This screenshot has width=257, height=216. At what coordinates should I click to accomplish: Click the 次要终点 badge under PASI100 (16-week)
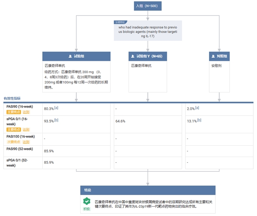[13, 142]
